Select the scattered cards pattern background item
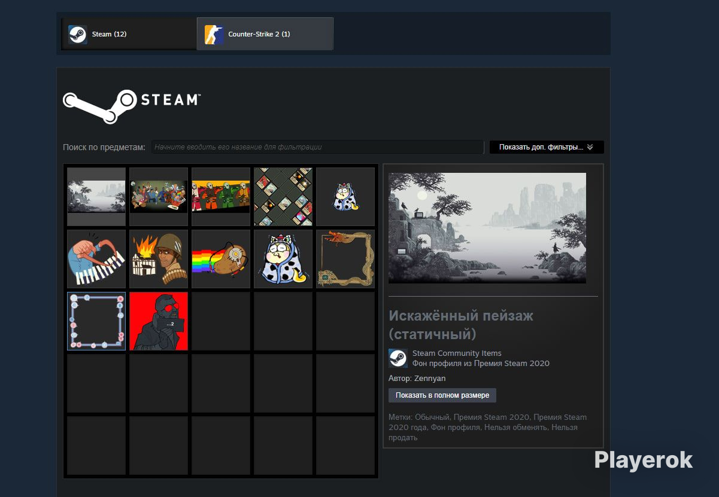The image size is (719, 497). 283,197
